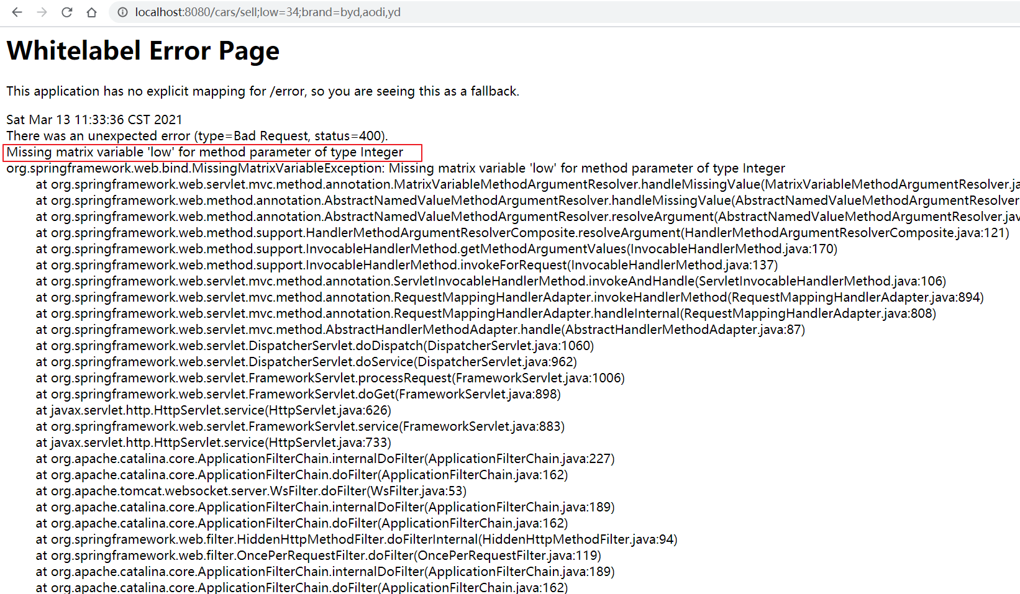This screenshot has width=1020, height=594.
Task: Click the WsFilter.doFilter stack line
Action: pyautogui.click(x=251, y=491)
